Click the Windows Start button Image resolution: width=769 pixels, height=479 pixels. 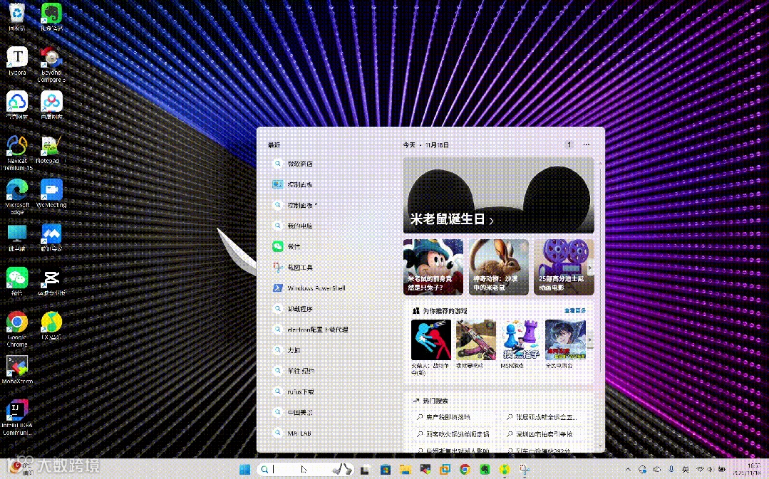click(x=244, y=470)
